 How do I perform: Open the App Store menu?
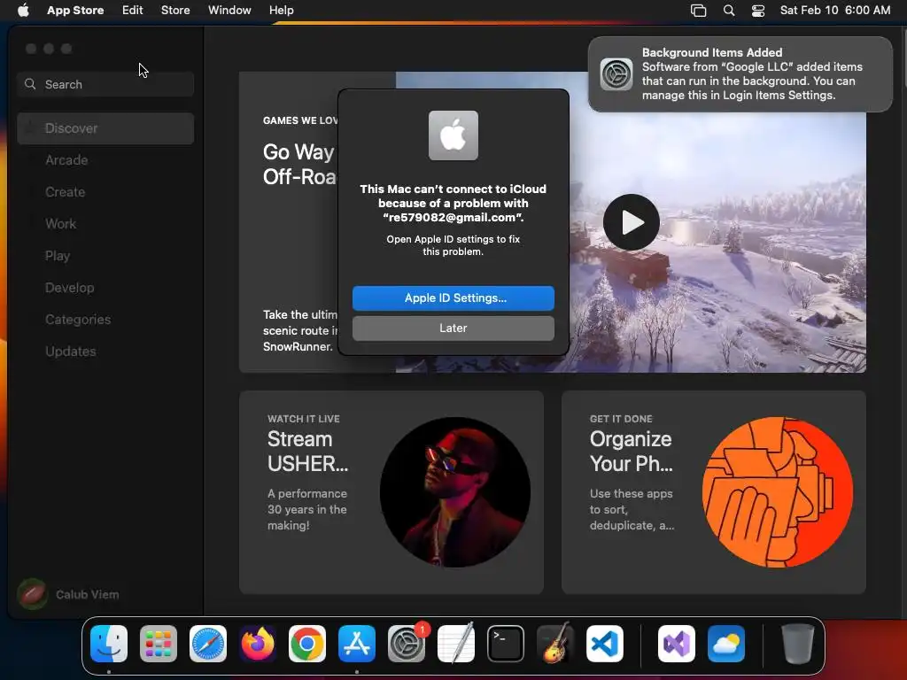(75, 10)
